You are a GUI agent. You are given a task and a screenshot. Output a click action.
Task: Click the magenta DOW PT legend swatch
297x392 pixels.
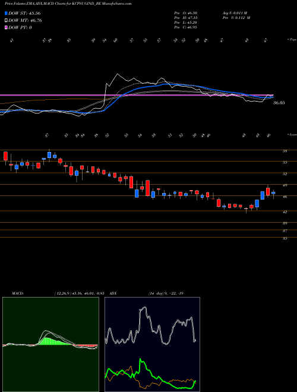6,27
